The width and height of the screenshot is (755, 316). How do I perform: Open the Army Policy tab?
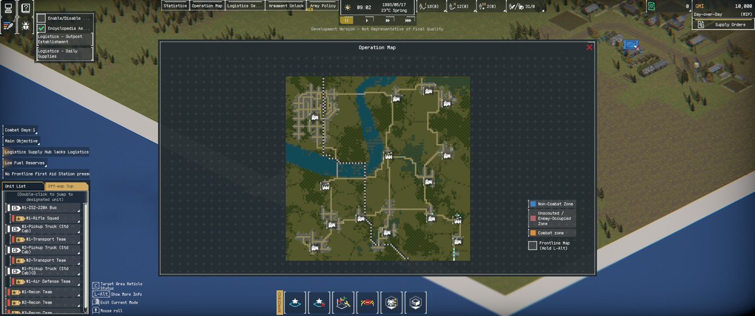click(322, 6)
